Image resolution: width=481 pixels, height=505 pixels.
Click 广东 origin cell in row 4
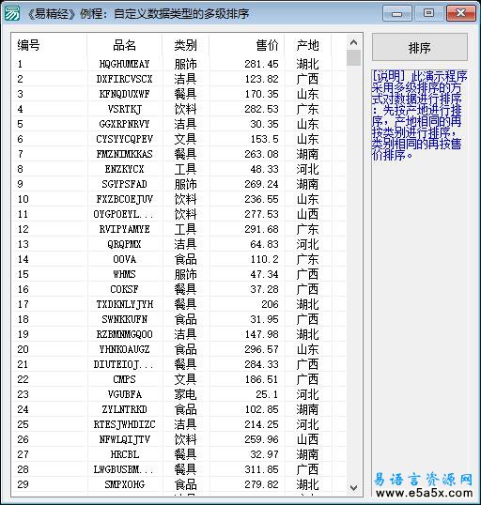[308, 109]
